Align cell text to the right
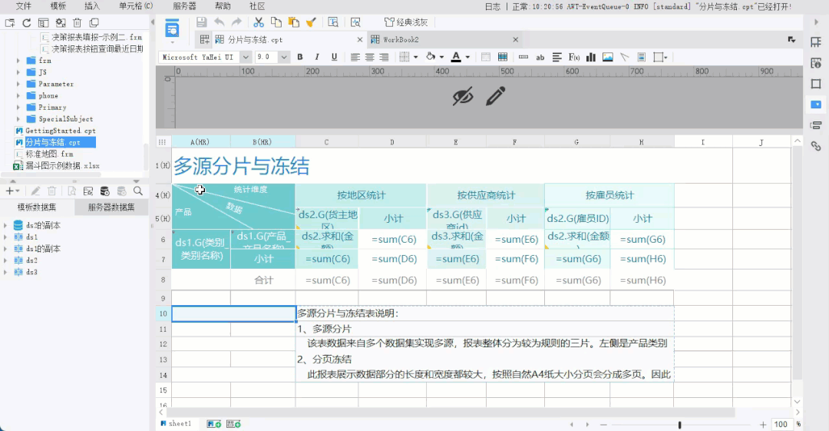Image resolution: width=829 pixels, height=431 pixels. coord(384,57)
